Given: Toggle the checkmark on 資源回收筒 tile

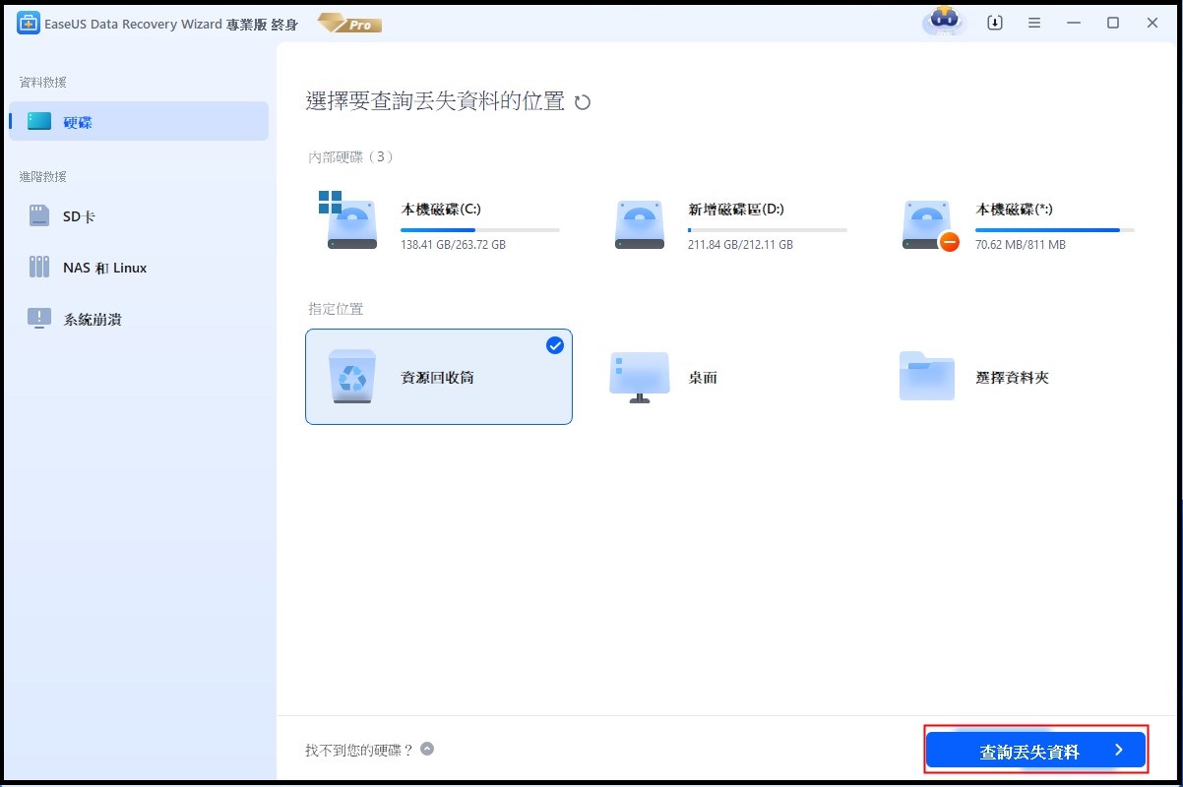Looking at the screenshot, I should point(555,345).
